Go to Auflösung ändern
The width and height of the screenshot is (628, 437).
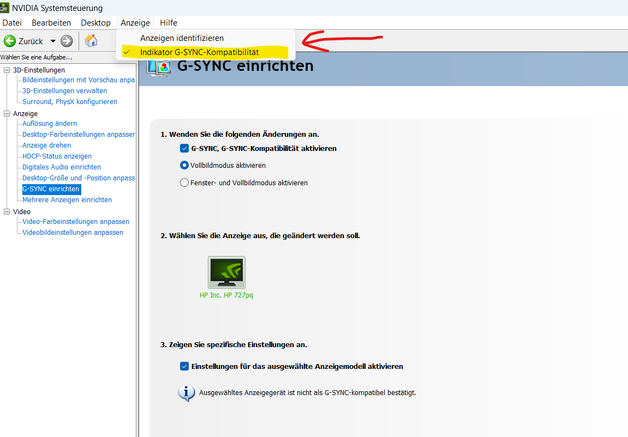click(50, 124)
